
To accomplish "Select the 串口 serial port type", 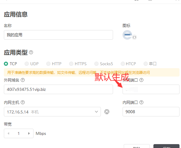I will [150, 64].
